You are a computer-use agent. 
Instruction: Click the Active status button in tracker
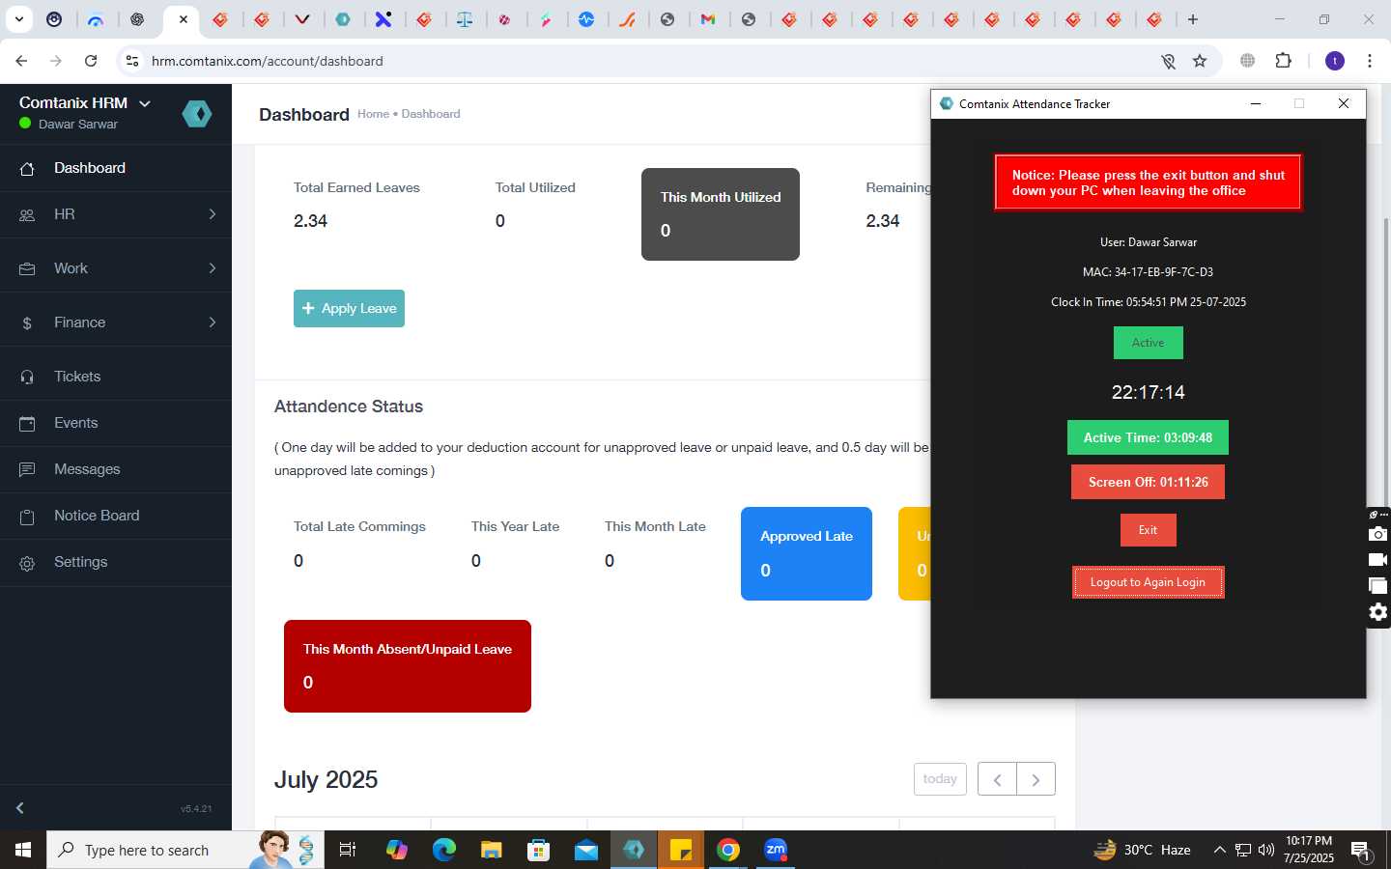(x=1148, y=343)
